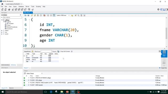Open the object inspector icon
Screen dimensions: 168x94
(x=9, y=9)
